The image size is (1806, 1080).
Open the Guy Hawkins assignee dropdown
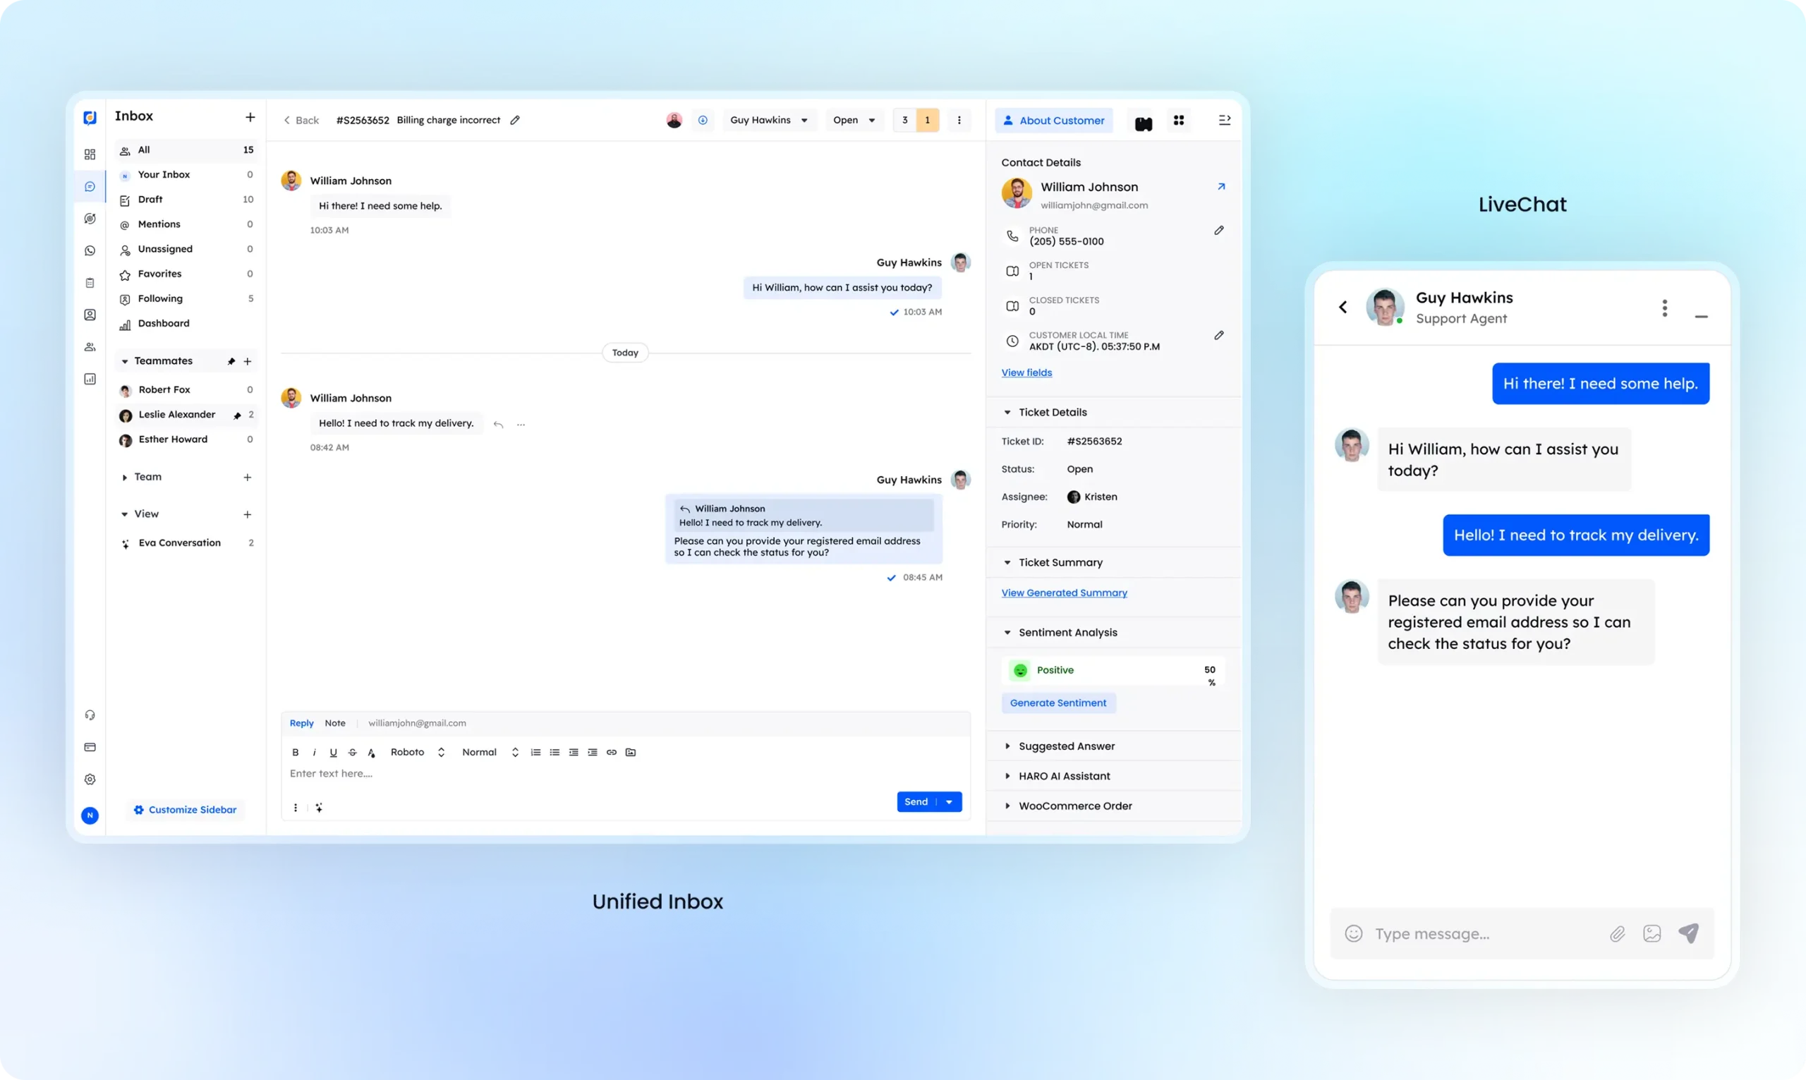769,119
